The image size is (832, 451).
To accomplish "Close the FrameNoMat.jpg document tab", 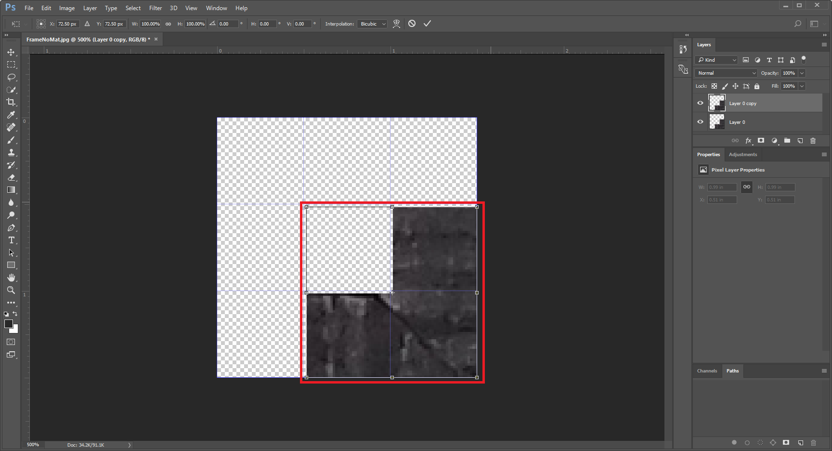I will click(156, 40).
